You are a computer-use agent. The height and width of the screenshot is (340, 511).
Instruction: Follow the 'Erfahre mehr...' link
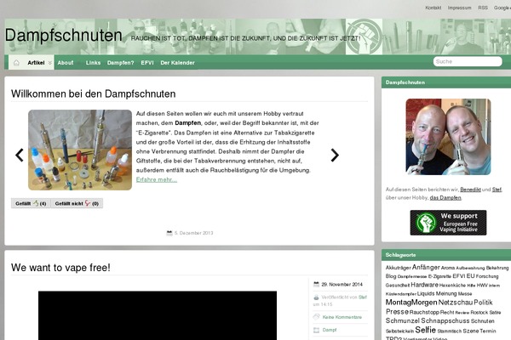pyautogui.click(x=157, y=179)
